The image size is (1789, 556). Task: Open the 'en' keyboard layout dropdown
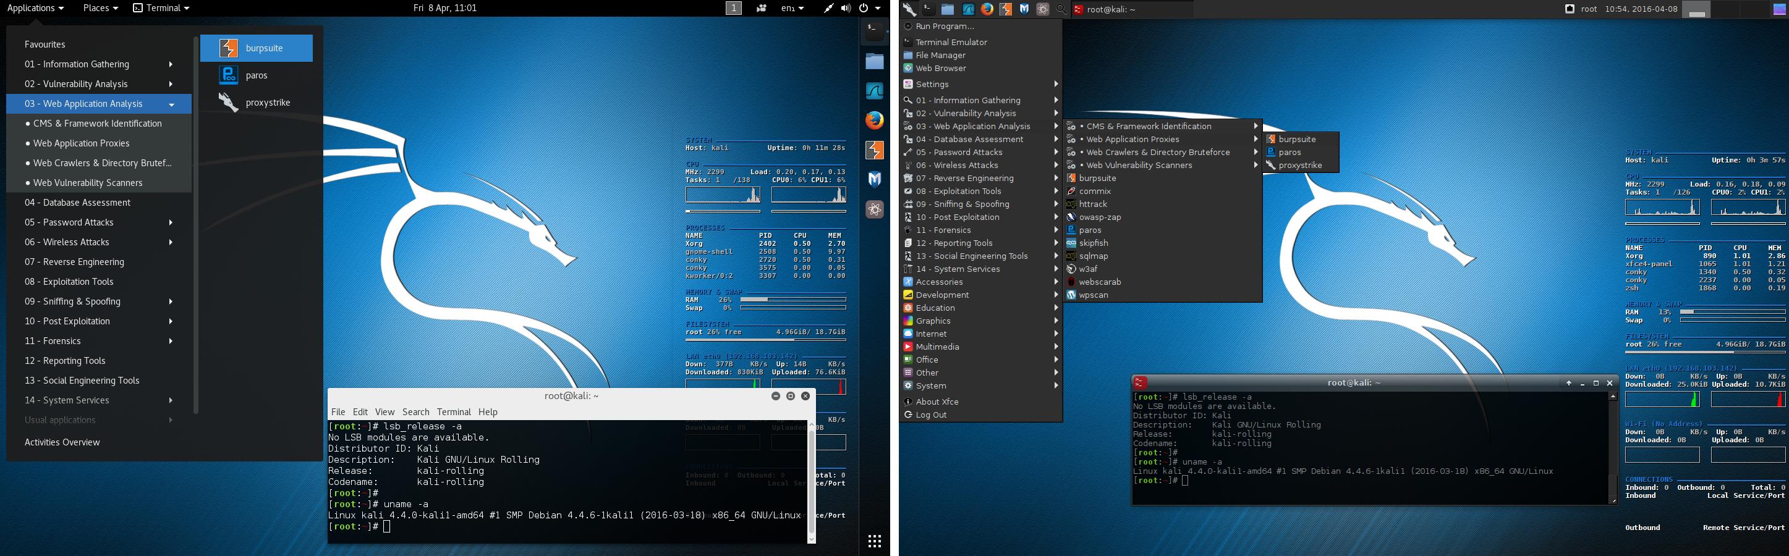[792, 8]
